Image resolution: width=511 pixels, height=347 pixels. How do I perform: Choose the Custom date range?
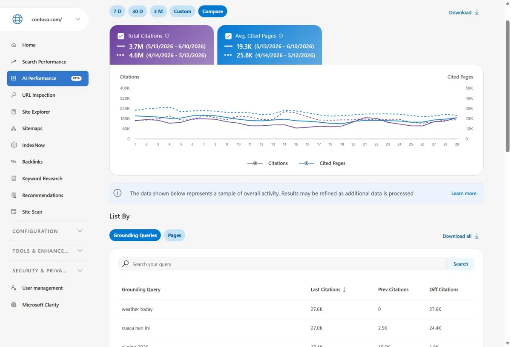(x=182, y=12)
